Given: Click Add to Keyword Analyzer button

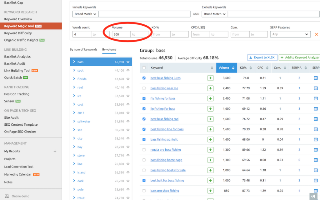Looking at the screenshot, I should [299, 57].
